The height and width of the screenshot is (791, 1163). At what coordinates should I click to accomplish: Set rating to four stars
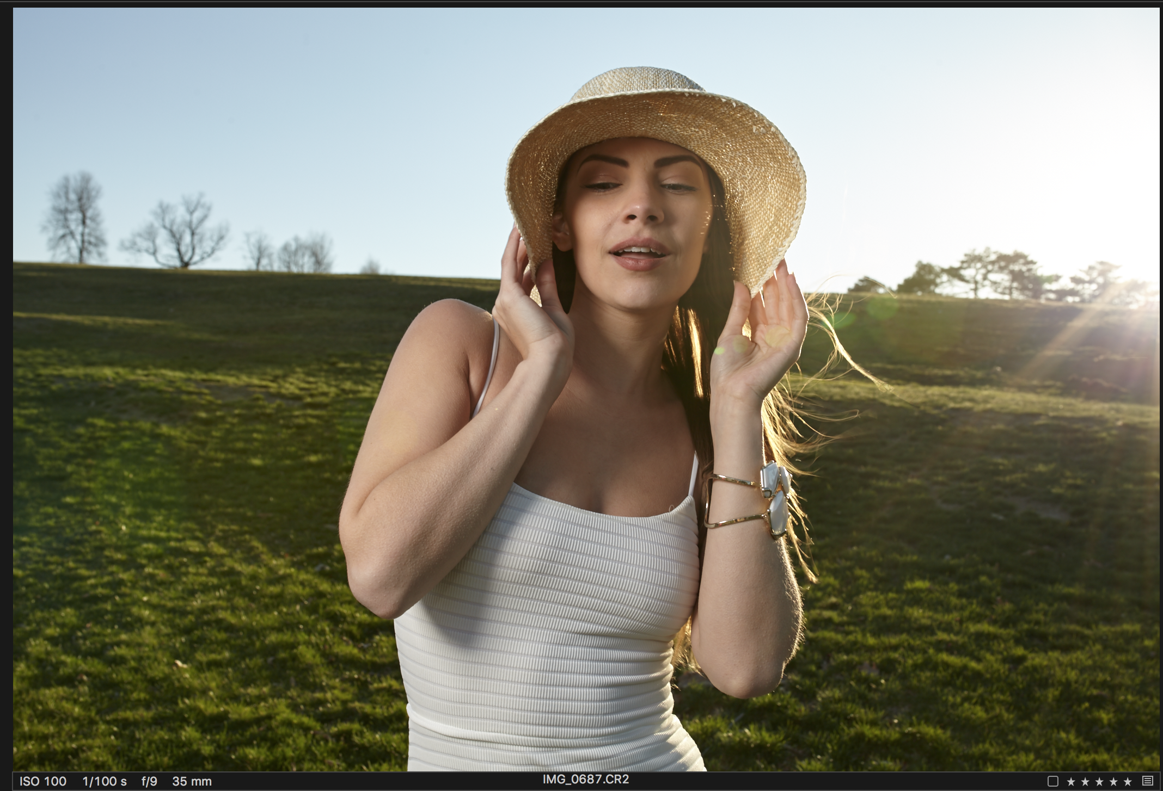pyautogui.click(x=1113, y=782)
